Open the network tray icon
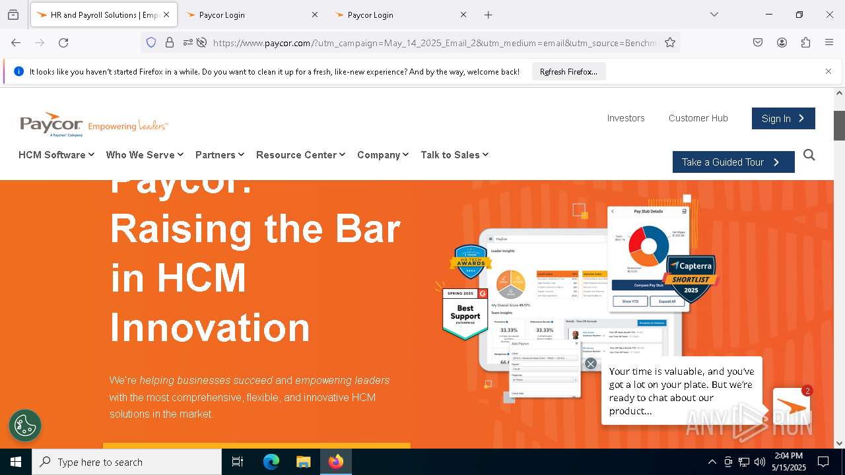The height and width of the screenshot is (475, 845). click(744, 462)
